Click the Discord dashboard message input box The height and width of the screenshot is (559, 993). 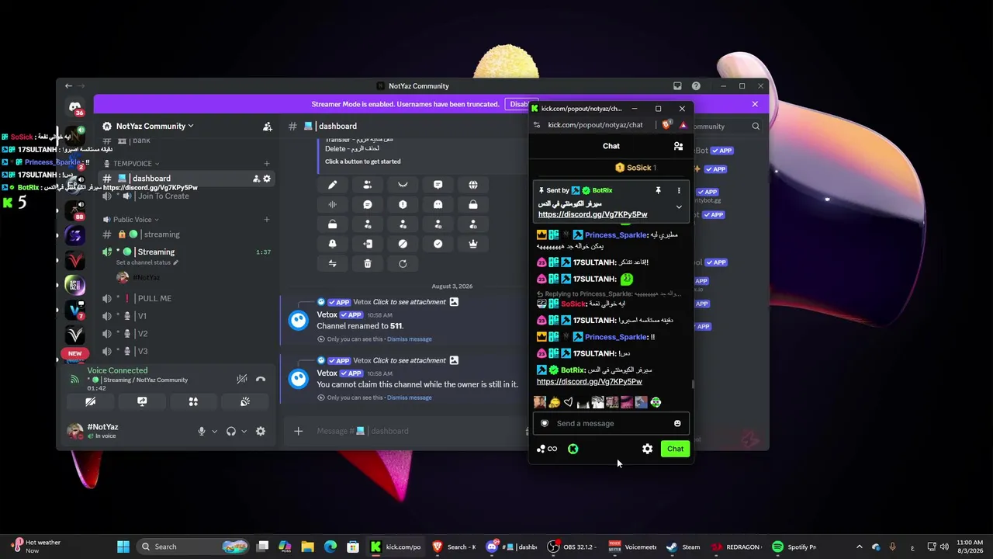[x=419, y=431]
